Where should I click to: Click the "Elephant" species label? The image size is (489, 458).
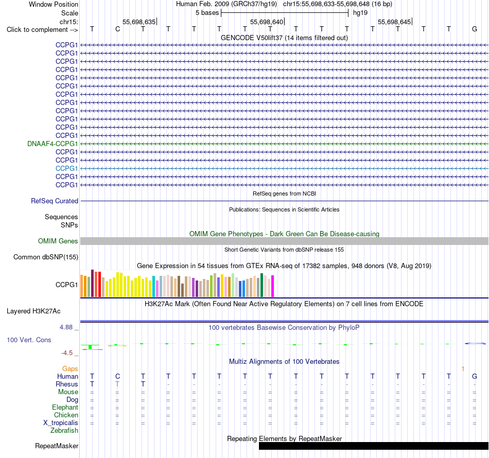pyautogui.click(x=65, y=408)
